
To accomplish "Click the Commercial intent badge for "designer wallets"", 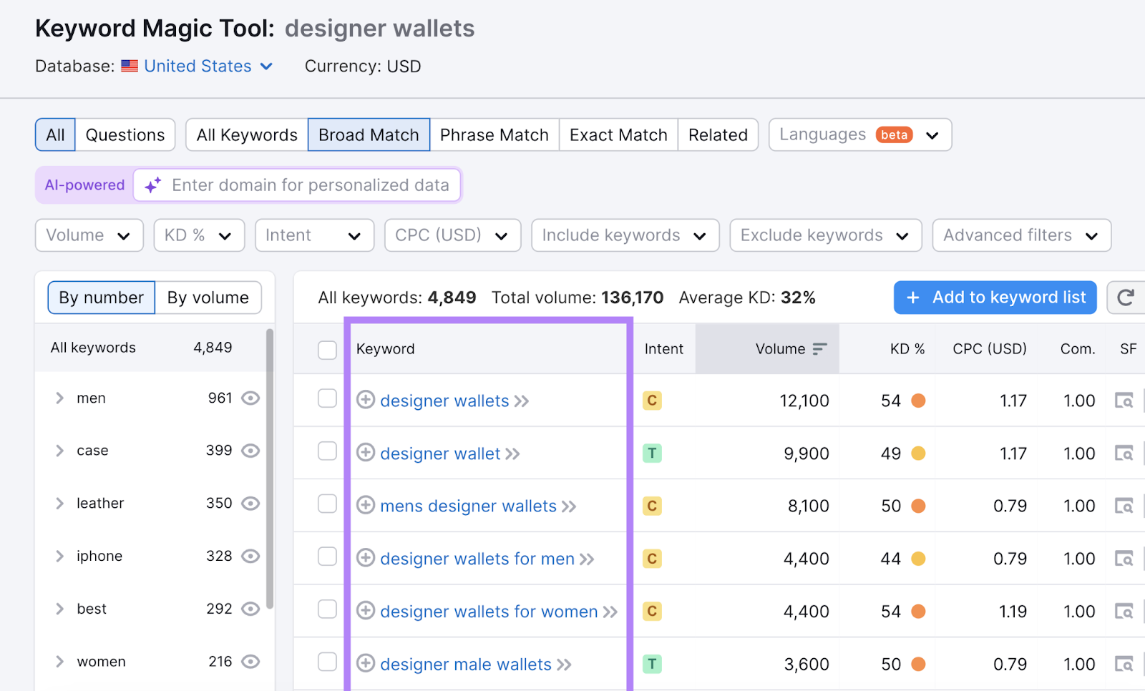I will pos(652,401).
